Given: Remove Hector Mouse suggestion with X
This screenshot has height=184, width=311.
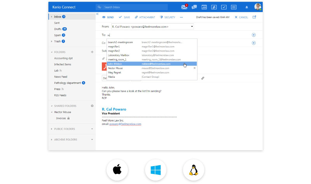Looking at the screenshot, I should 194,68.
